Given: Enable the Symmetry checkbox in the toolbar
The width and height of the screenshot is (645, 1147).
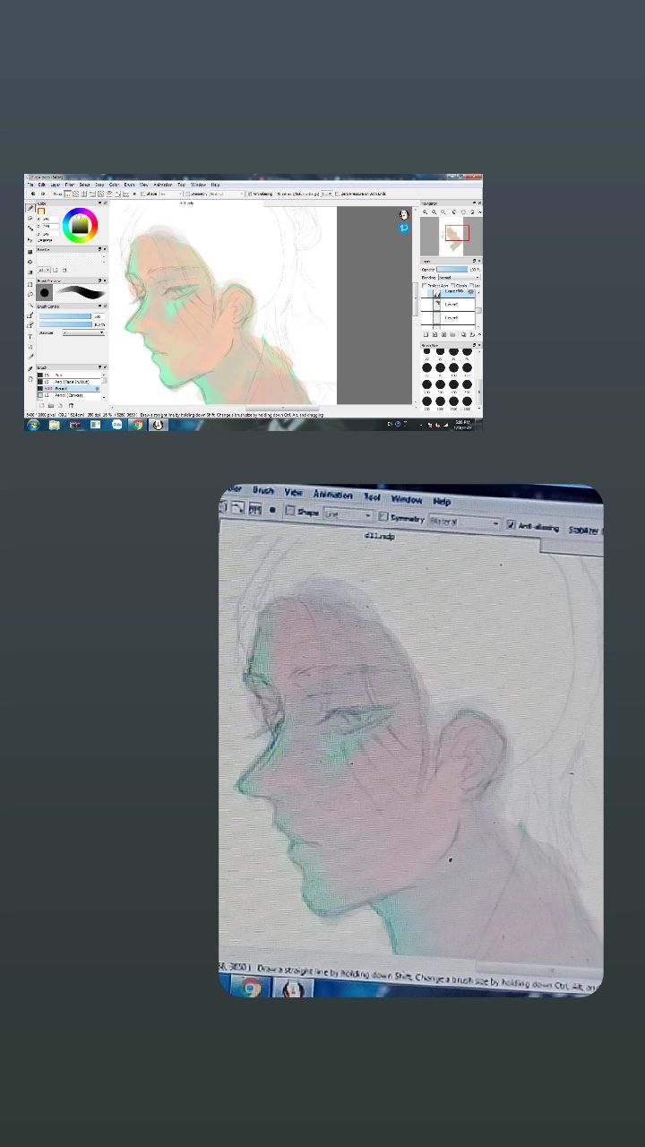Looking at the screenshot, I should (x=188, y=194).
